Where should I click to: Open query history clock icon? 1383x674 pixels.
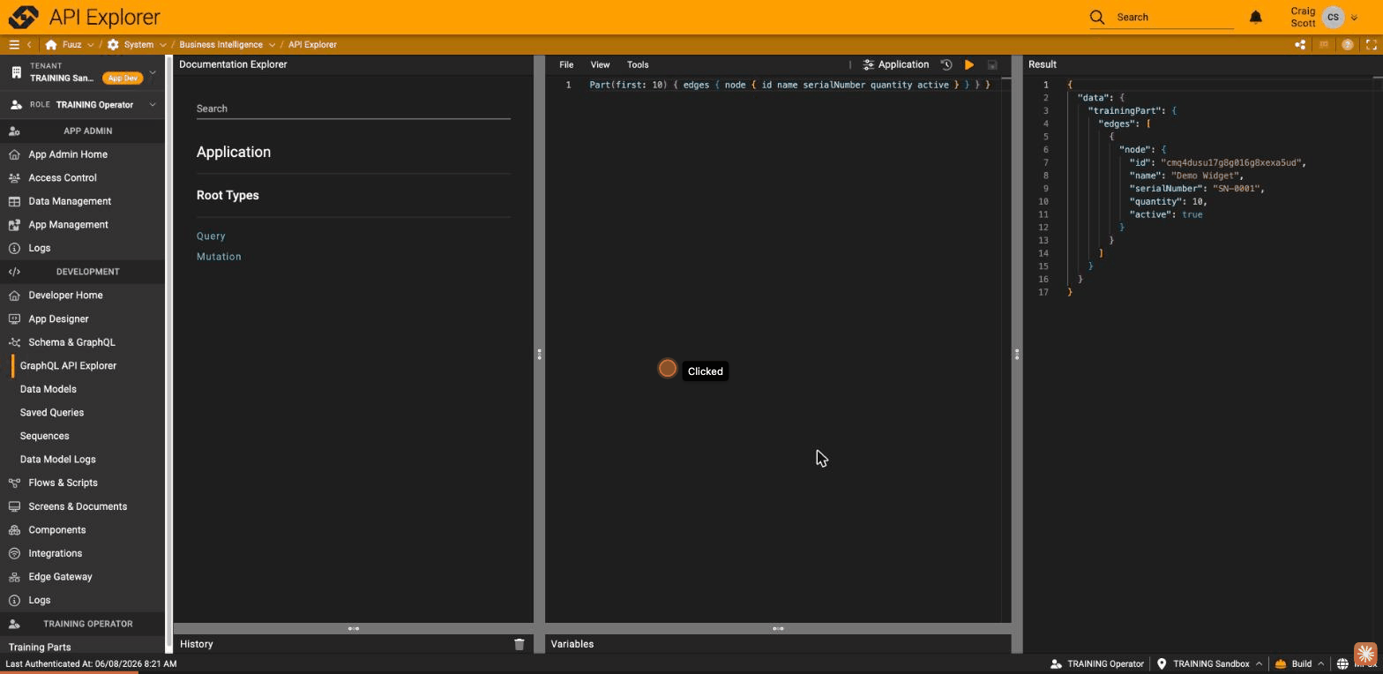pos(946,64)
